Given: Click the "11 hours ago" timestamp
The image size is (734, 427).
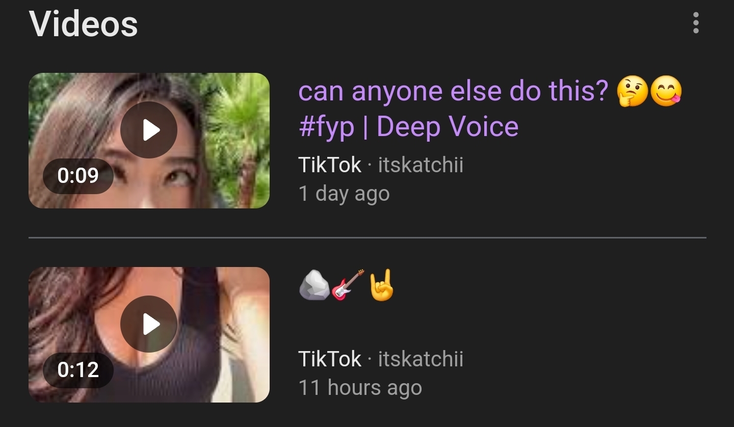Looking at the screenshot, I should [x=360, y=388].
